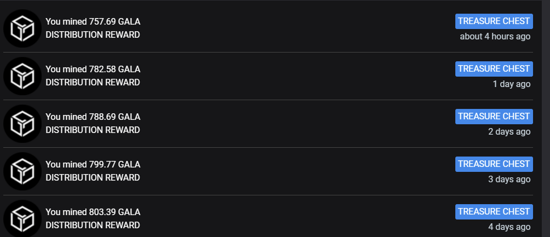Click the '1 day ago' timestamp

pos(511,84)
